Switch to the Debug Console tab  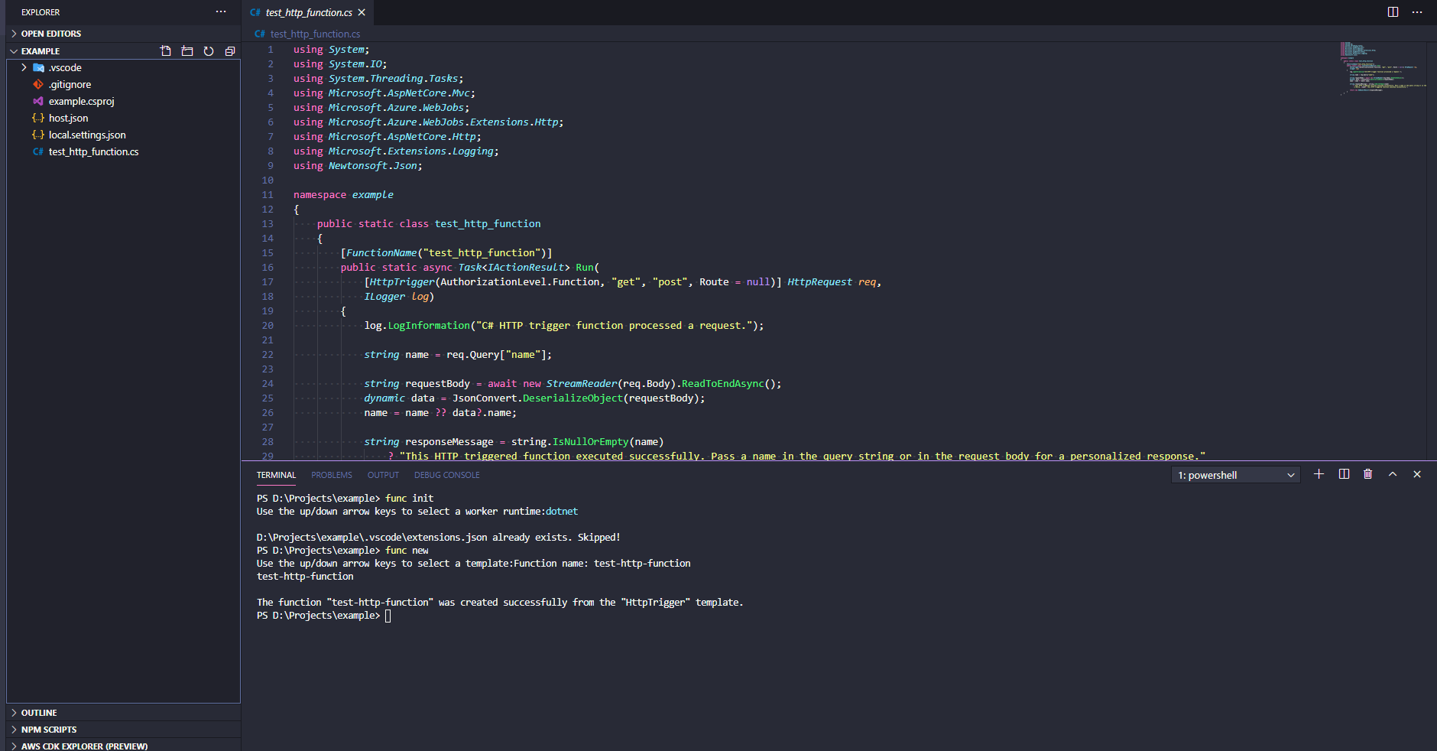click(447, 475)
